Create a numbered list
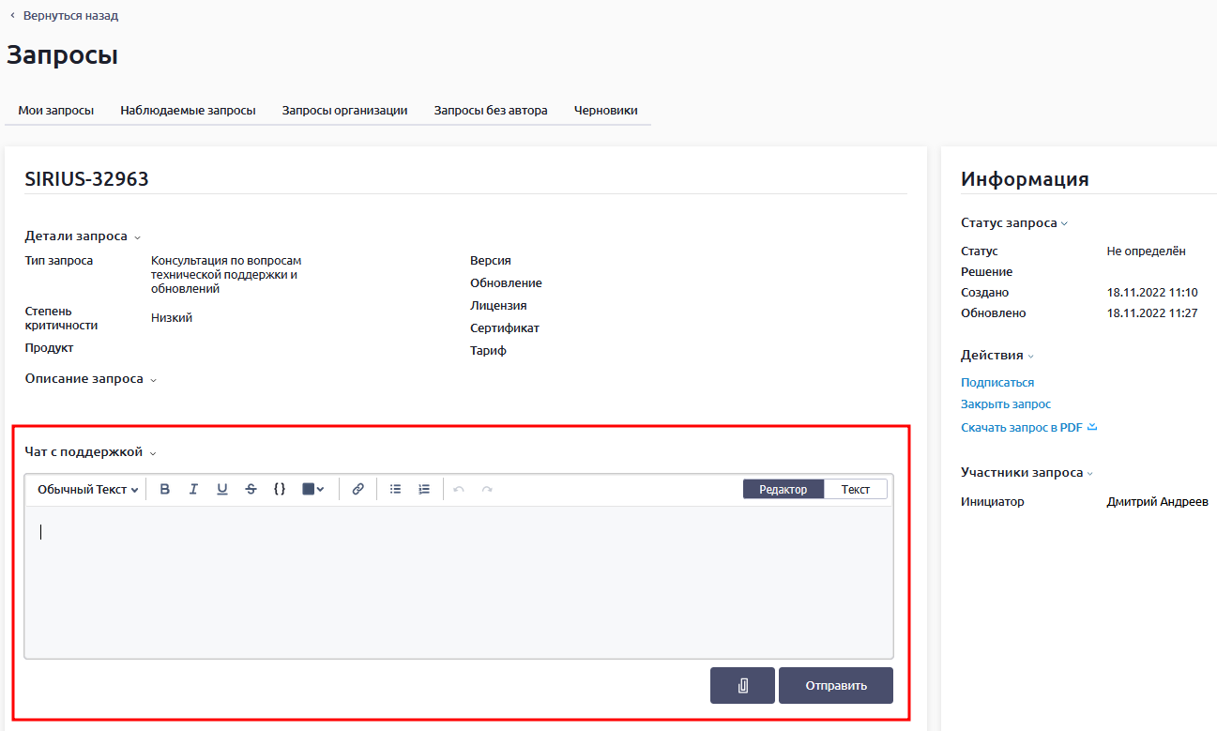 [x=424, y=489]
